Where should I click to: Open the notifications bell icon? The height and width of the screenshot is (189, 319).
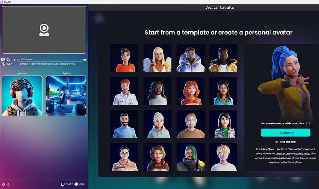(x=9, y=184)
